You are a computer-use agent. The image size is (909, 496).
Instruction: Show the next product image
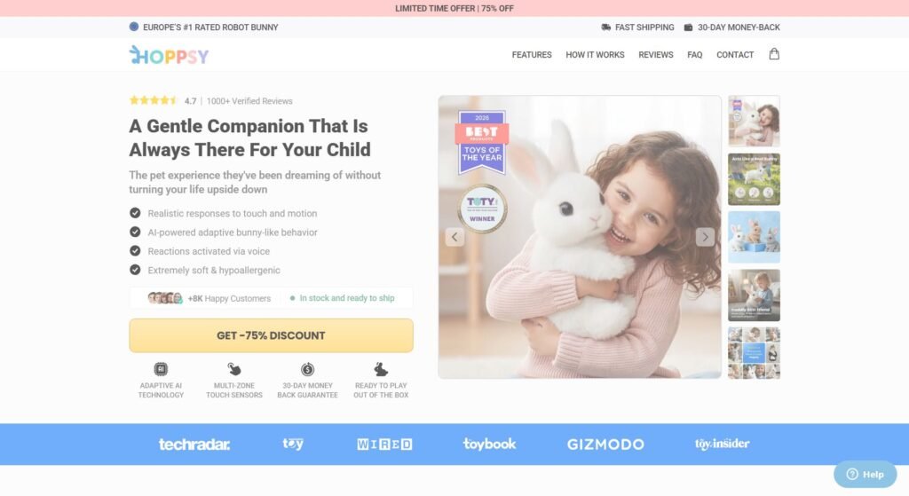(705, 236)
